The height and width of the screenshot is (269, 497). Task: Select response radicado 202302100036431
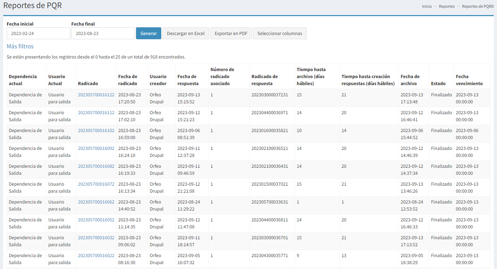click(270, 166)
